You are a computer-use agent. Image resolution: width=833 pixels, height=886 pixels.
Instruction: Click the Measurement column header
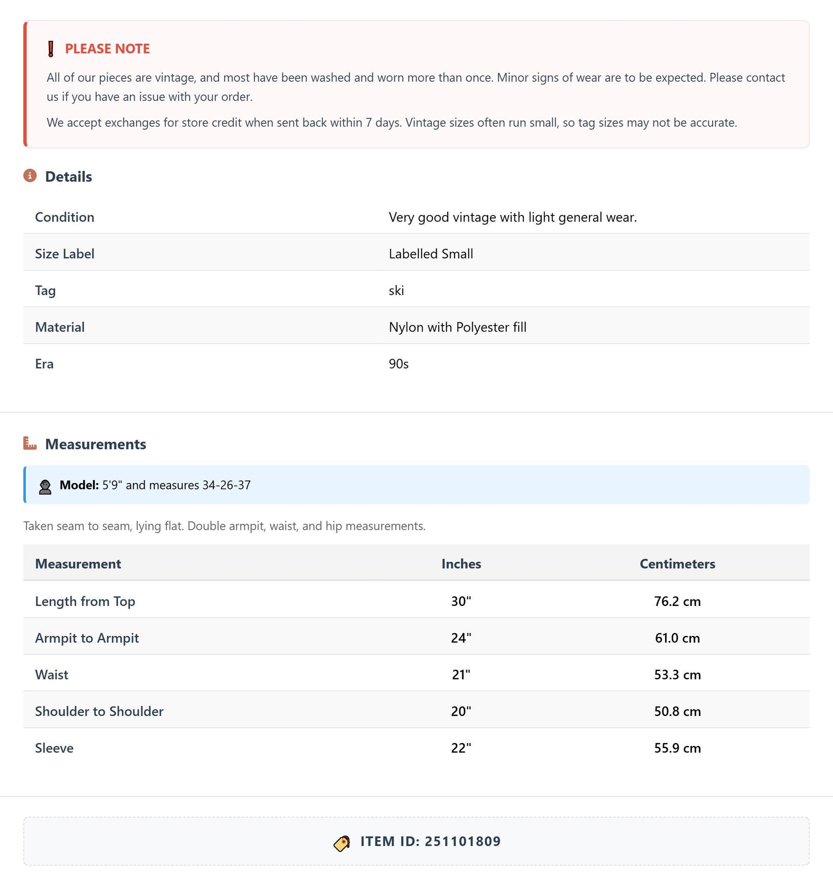78,564
